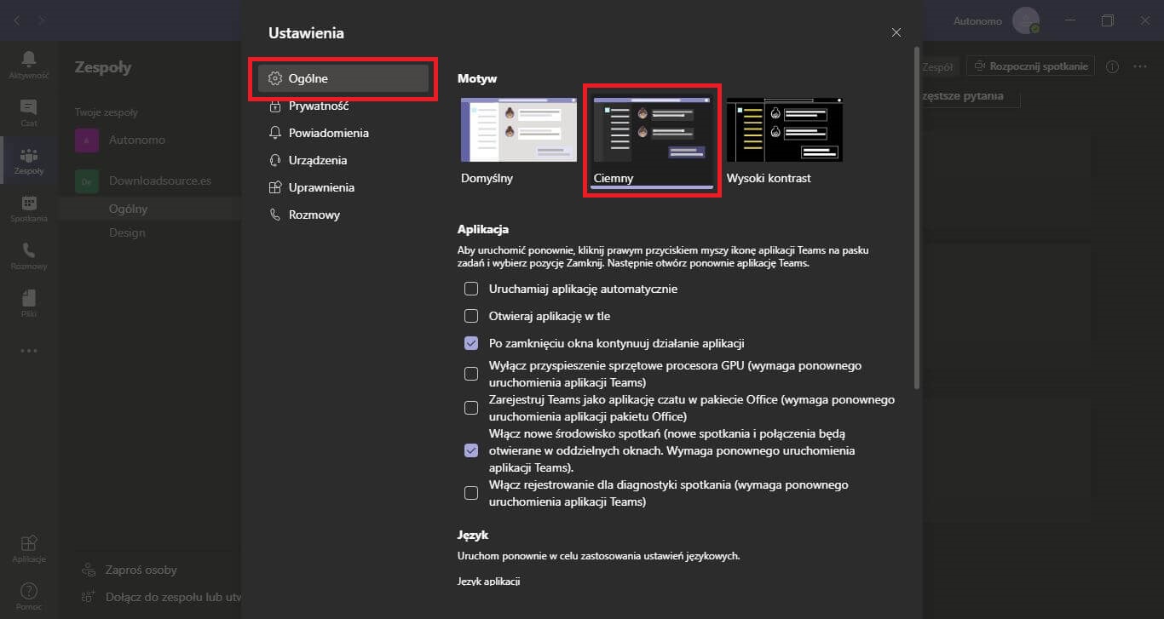Click the Język aplikacji label
The width and height of the screenshot is (1164, 619).
(488, 582)
